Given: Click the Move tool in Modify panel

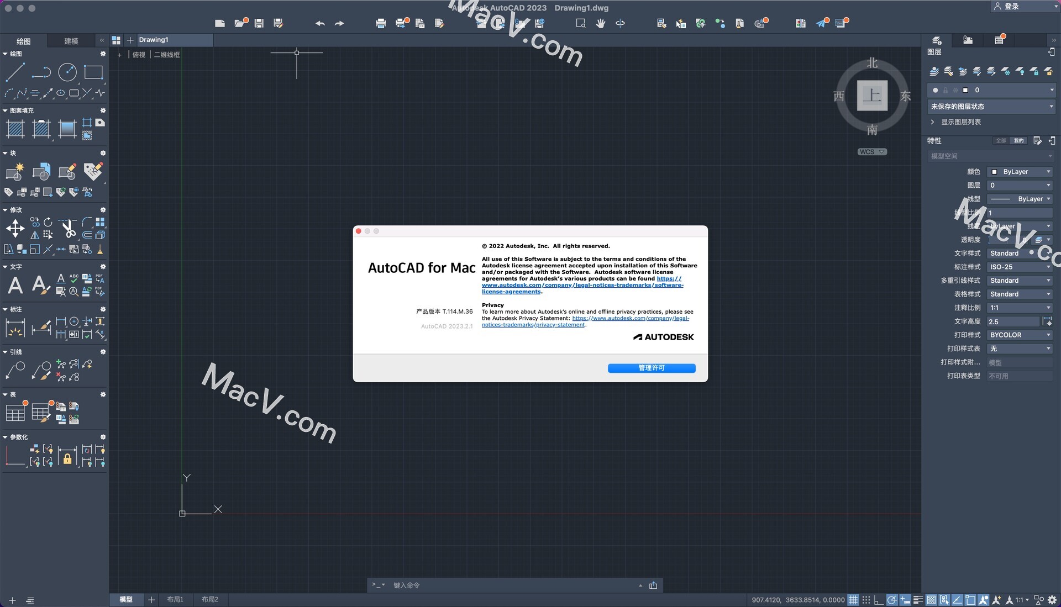Looking at the screenshot, I should (15, 228).
